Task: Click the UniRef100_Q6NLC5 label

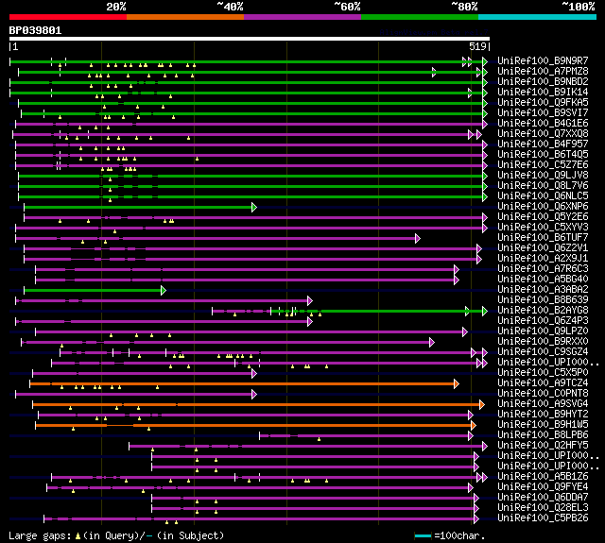Action: pyautogui.click(x=543, y=196)
